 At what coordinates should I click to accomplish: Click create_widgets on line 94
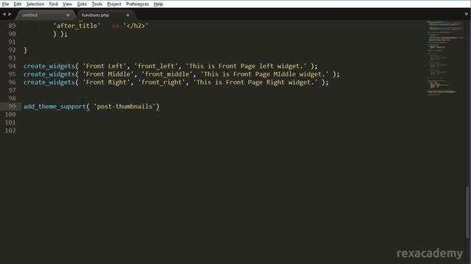[49, 66]
